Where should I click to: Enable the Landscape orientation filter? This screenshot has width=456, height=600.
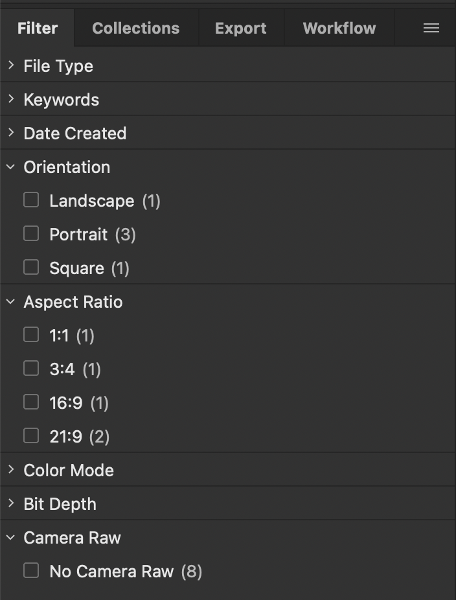tap(30, 200)
